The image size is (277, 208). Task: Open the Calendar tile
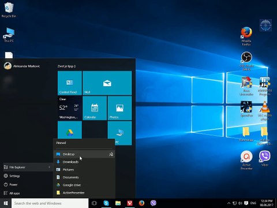coord(95,108)
